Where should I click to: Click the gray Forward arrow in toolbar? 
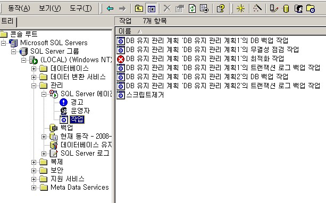[122, 9]
